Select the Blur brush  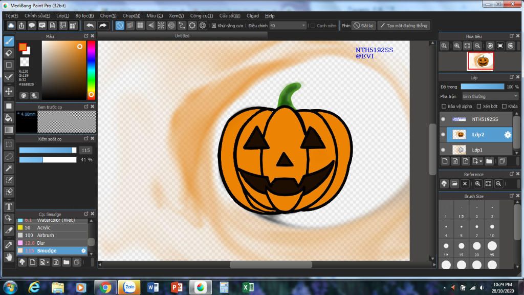click(52, 243)
